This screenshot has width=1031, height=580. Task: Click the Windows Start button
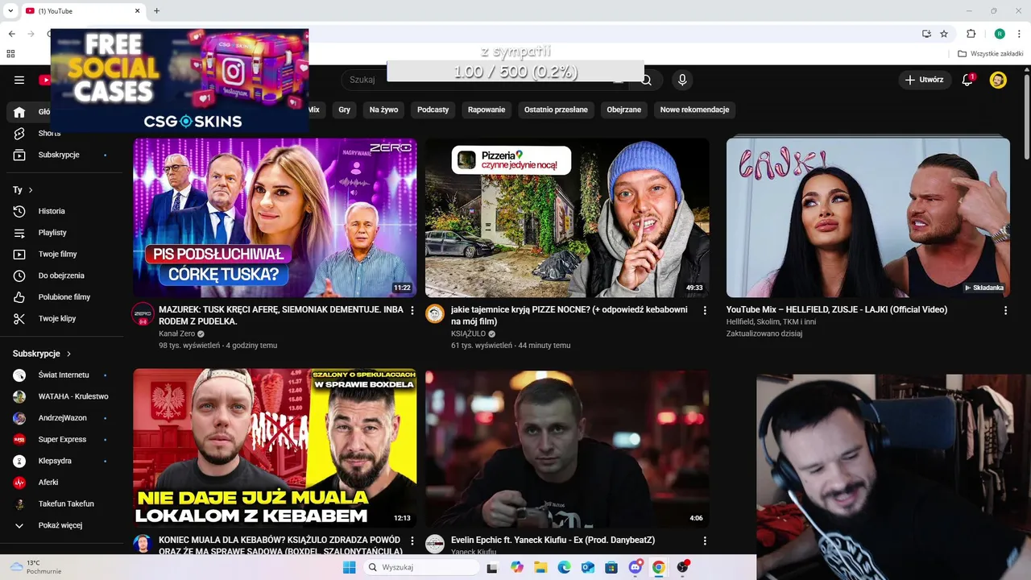click(x=349, y=567)
